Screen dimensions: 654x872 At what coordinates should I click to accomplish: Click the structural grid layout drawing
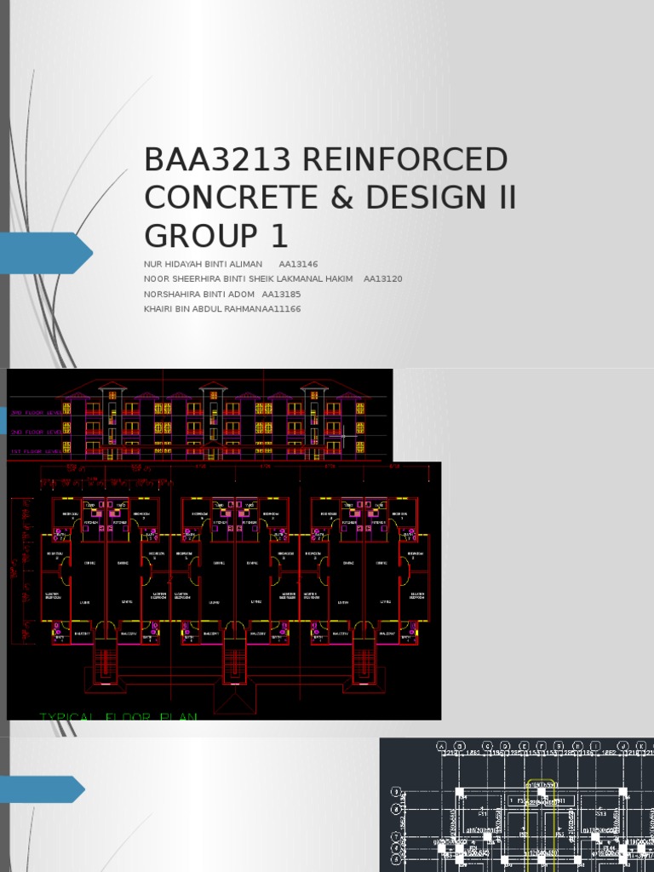pos(517,805)
